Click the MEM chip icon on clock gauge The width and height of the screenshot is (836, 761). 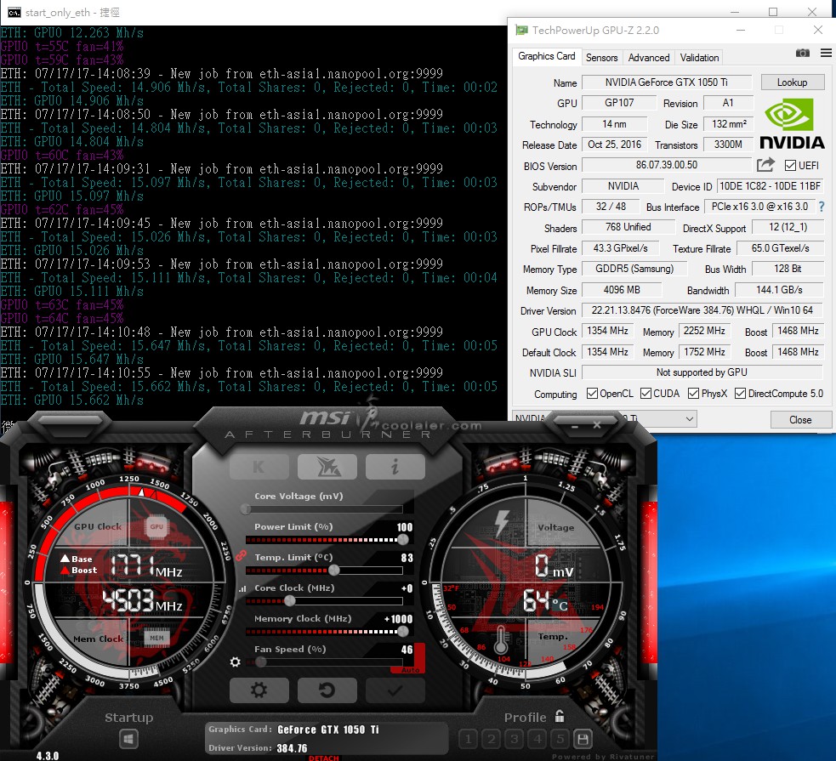156,638
